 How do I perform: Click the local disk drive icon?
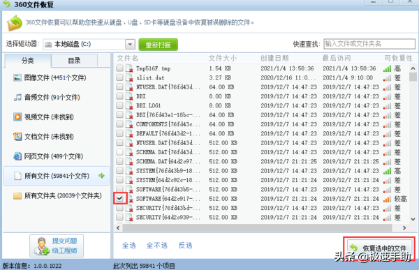tap(48, 45)
